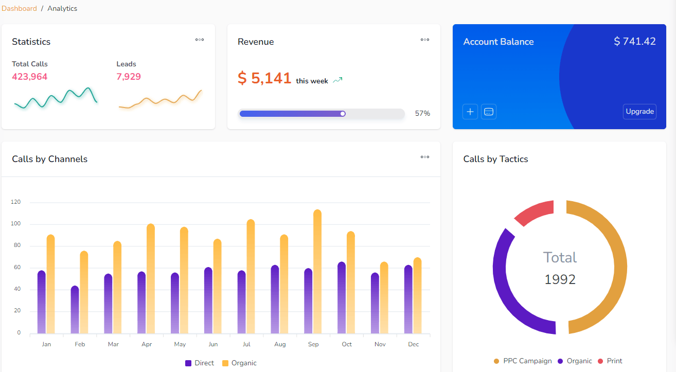Viewport: 676px width, 372px height.
Task: Click the Sep Organic bar
Action: [x=317, y=271]
